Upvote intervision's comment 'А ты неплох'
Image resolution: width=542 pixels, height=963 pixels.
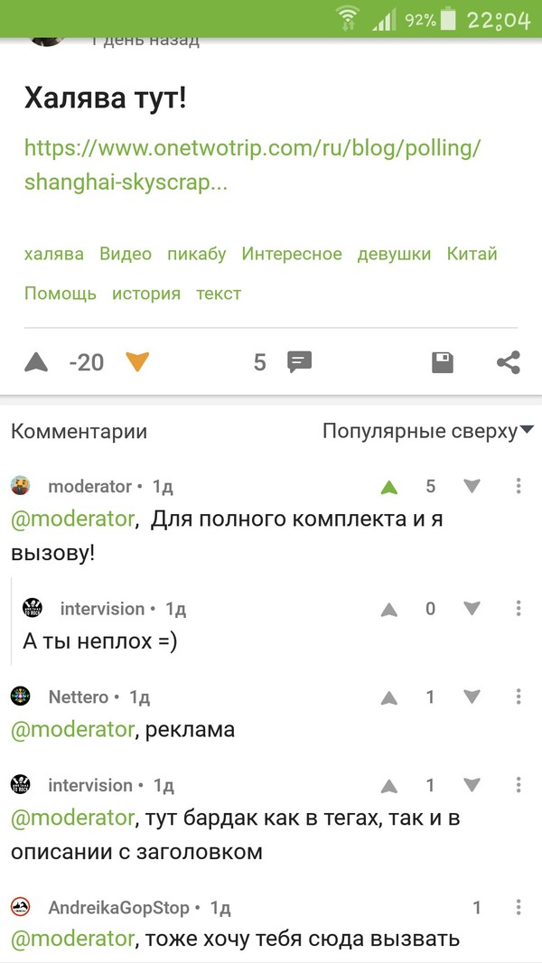coord(388,608)
